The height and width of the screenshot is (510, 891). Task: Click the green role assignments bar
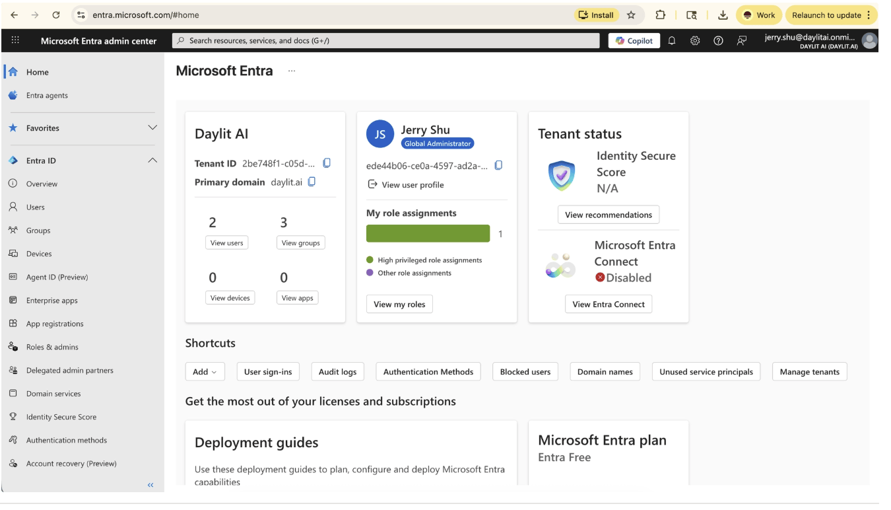click(428, 234)
